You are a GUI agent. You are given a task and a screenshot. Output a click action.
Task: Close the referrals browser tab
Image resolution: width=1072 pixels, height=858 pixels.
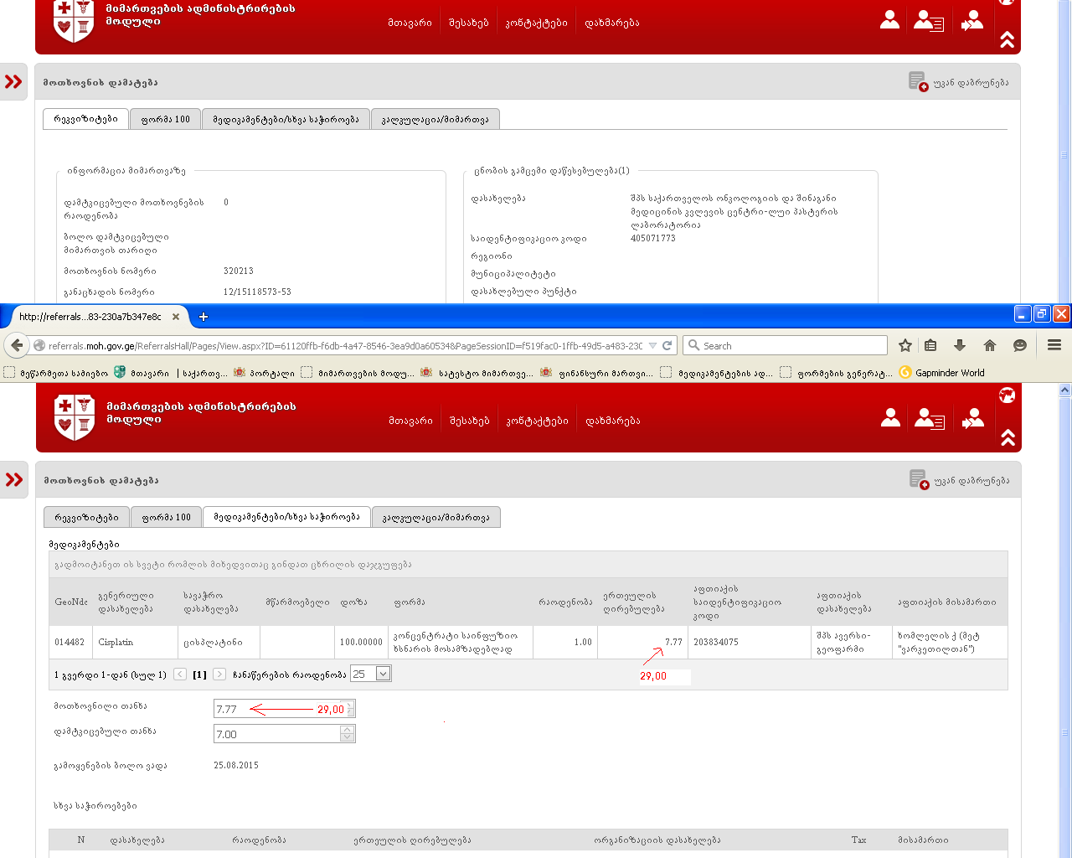(176, 317)
